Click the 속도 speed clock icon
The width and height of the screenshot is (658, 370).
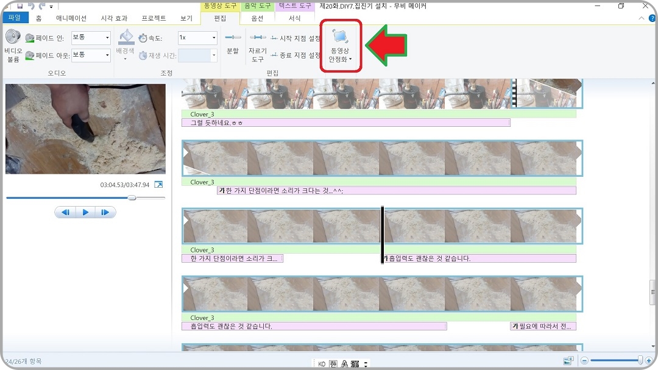143,38
